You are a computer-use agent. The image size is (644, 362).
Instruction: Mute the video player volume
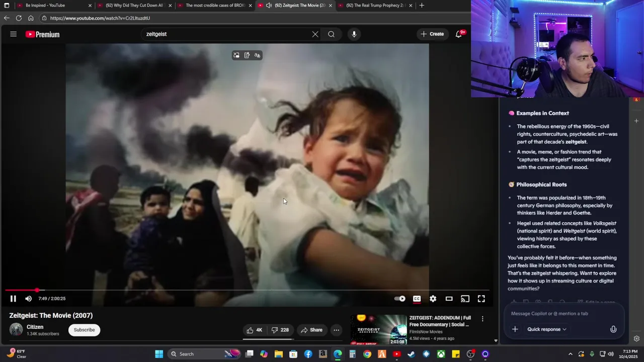pos(28,299)
